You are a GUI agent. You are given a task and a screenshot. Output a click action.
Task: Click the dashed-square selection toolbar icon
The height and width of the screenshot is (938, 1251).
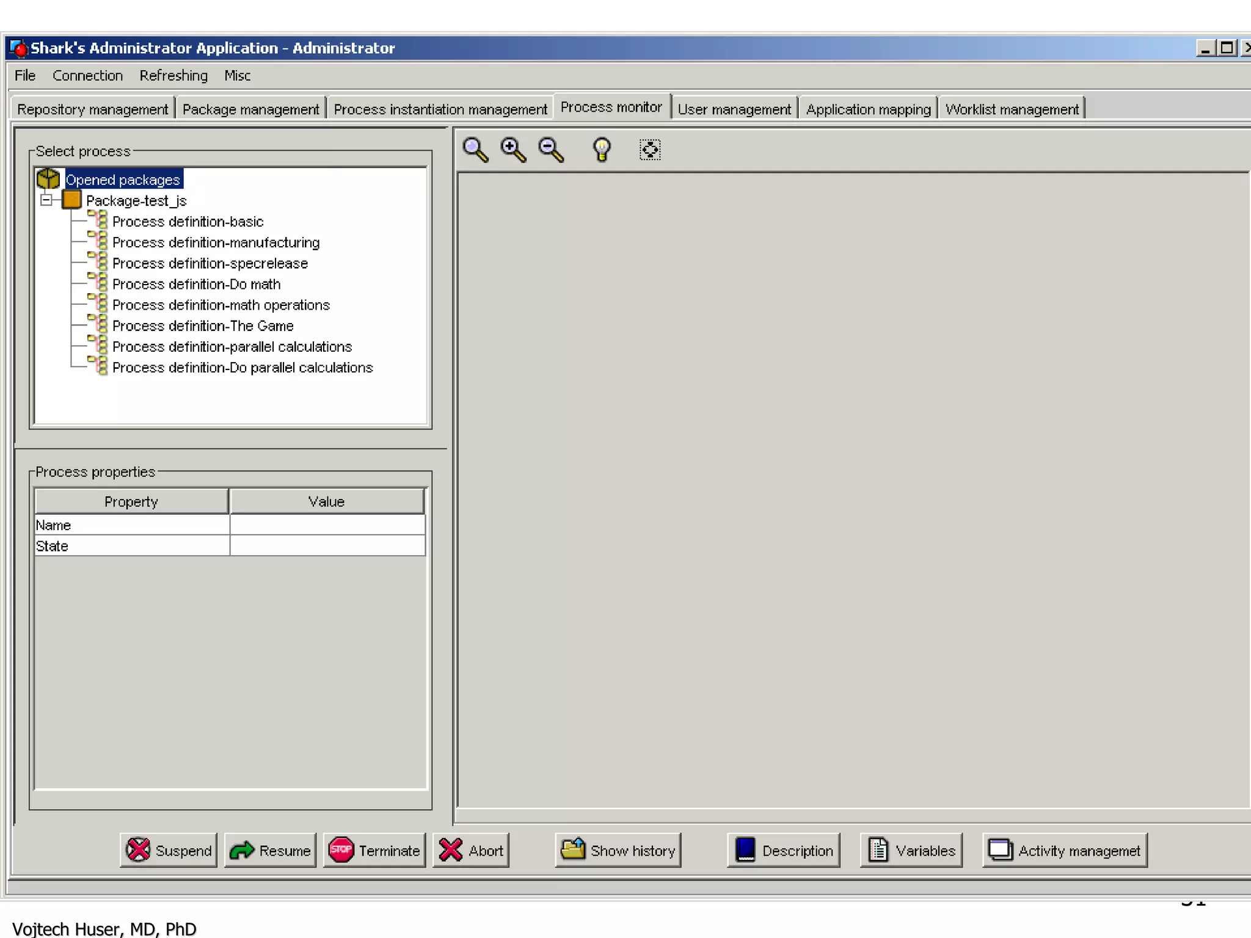pyautogui.click(x=650, y=150)
